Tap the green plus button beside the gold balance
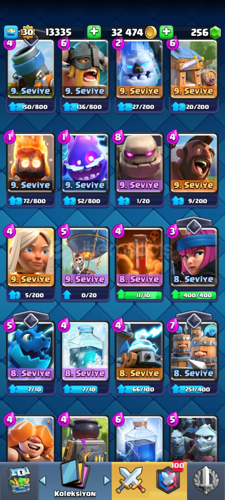Screen dimensions: 225x500 (166, 32)
